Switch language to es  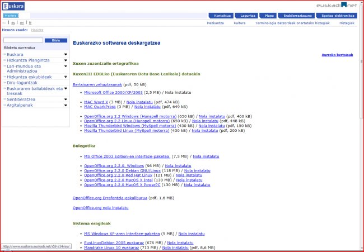click(13, 23)
